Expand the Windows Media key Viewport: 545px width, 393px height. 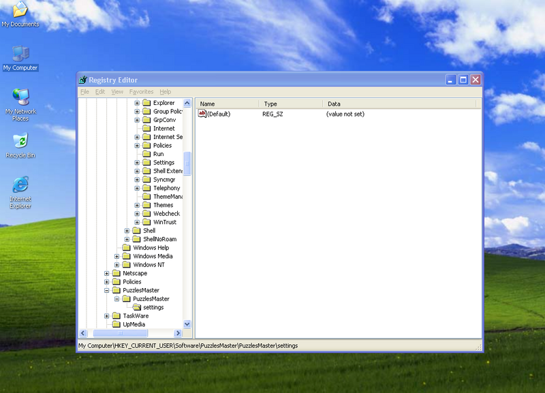[x=116, y=256]
